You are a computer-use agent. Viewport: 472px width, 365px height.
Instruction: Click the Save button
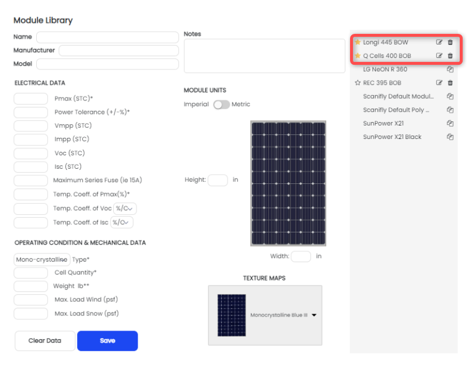tap(107, 340)
